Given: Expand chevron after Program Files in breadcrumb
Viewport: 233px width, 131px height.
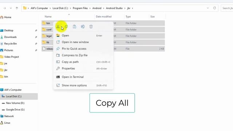Looking at the screenshot, I should (90, 8).
